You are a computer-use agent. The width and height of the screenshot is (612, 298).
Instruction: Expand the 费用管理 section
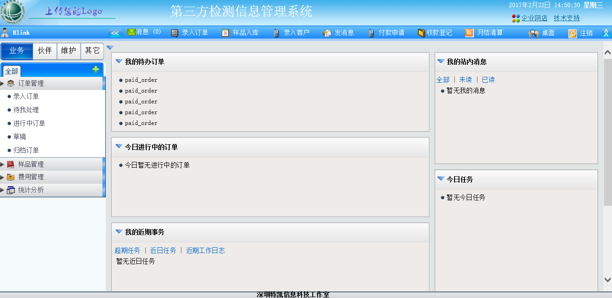click(2, 177)
